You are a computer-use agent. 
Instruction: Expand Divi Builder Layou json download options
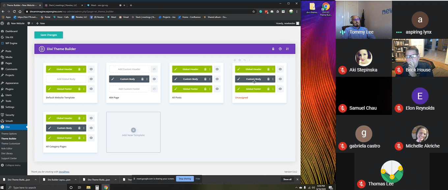[76, 179]
